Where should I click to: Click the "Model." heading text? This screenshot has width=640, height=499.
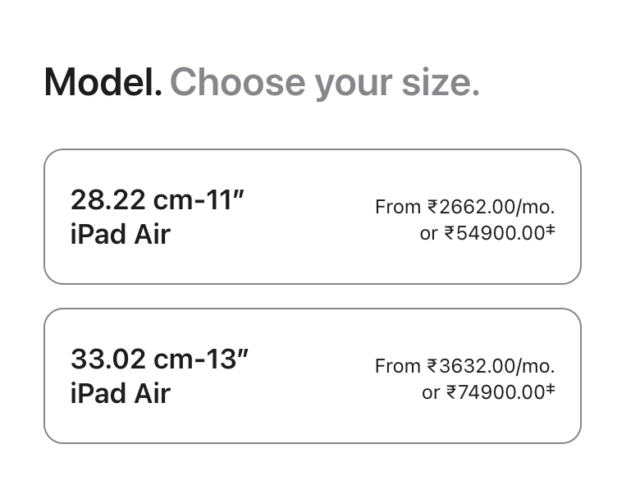coord(103,82)
